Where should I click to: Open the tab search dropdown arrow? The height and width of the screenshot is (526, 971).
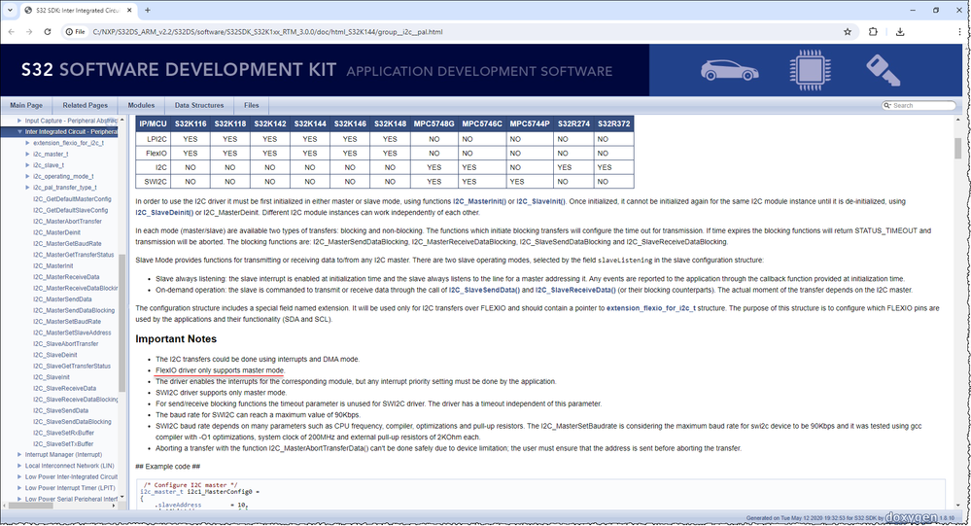(x=10, y=10)
